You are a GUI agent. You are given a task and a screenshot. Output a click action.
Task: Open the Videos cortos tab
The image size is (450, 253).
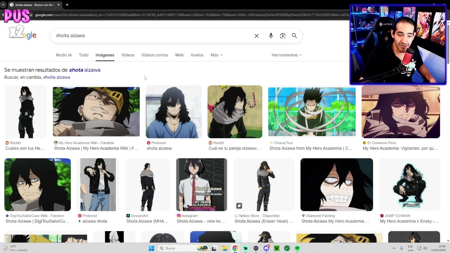tap(155, 55)
